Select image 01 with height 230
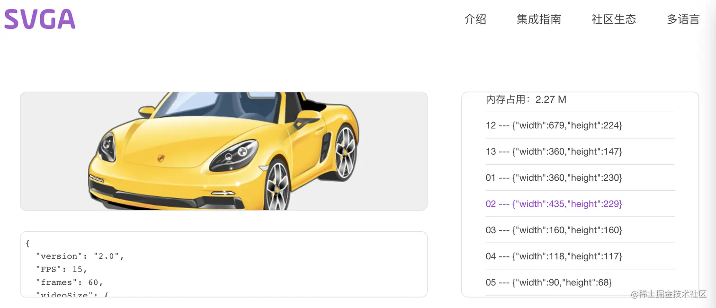 (x=580, y=177)
